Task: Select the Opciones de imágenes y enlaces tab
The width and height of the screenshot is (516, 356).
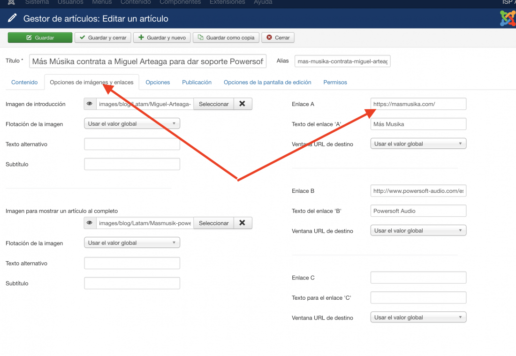Action: [91, 82]
